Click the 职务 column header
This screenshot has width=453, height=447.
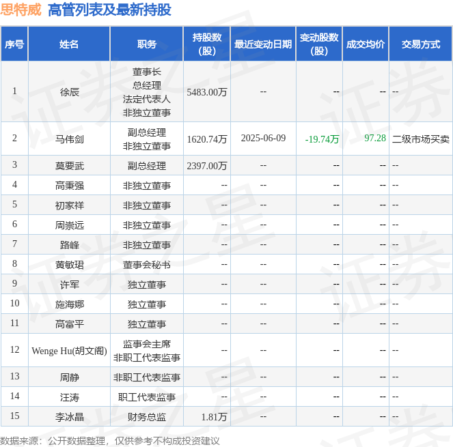[x=147, y=44]
